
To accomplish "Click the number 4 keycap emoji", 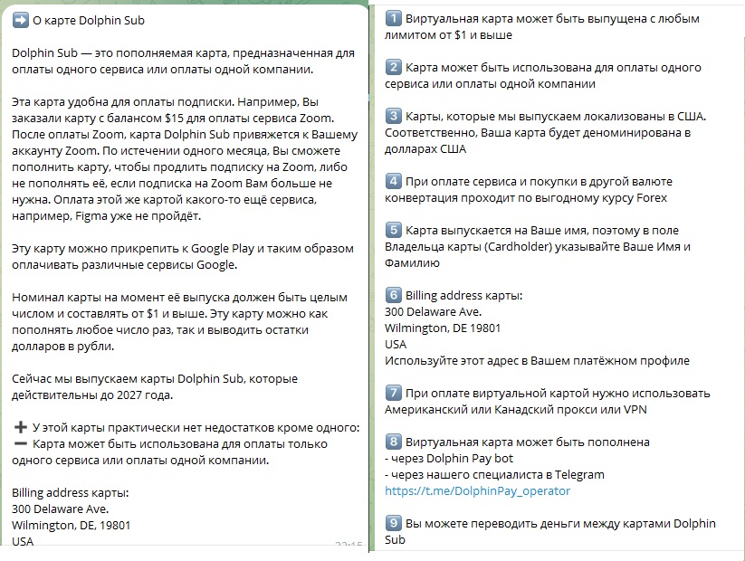I will (393, 181).
